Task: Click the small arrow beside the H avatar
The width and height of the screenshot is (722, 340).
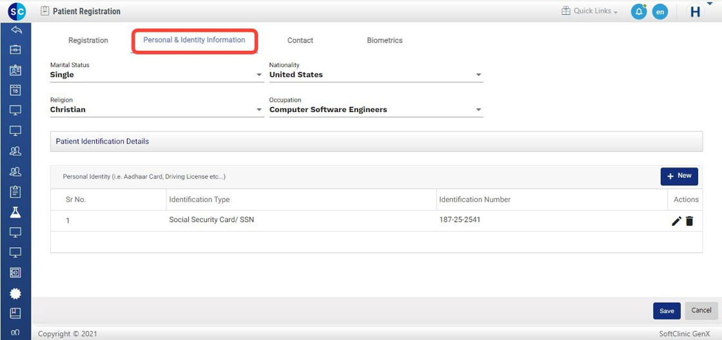Action: [709, 4]
